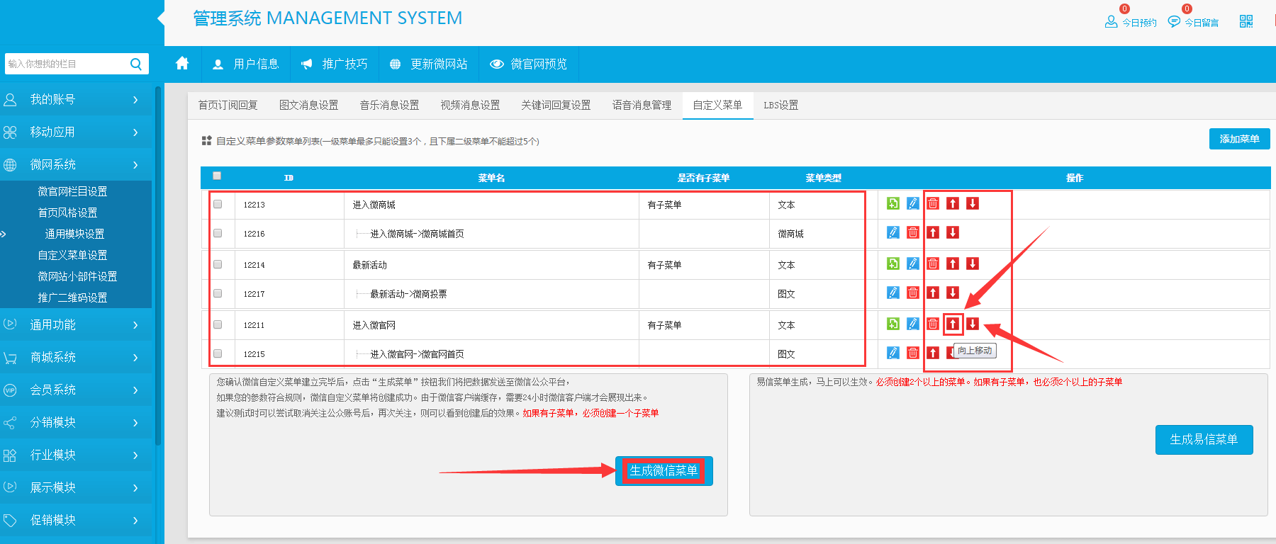This screenshot has width=1276, height=544.
Task: Expand 会员系统 sidebar section
Action: point(76,390)
